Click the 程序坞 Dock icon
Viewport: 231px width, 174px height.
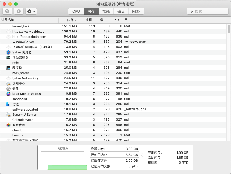(8, 68)
